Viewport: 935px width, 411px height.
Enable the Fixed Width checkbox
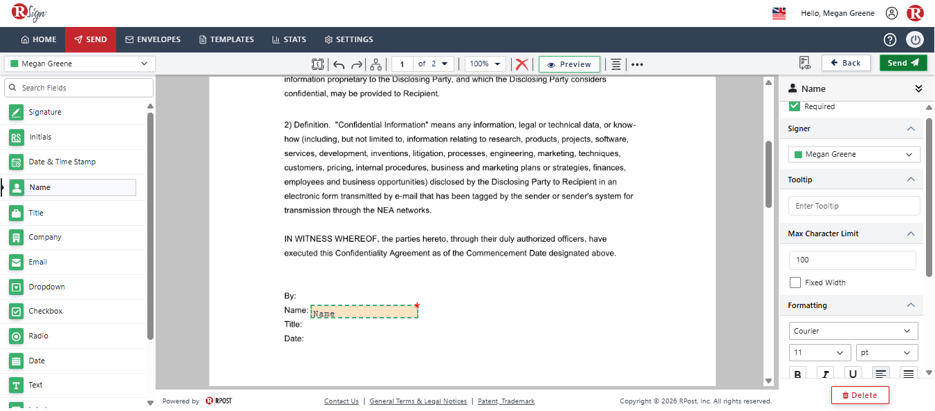(795, 283)
